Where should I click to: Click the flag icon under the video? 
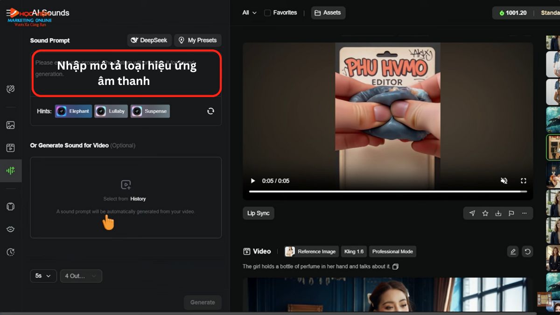(x=511, y=213)
